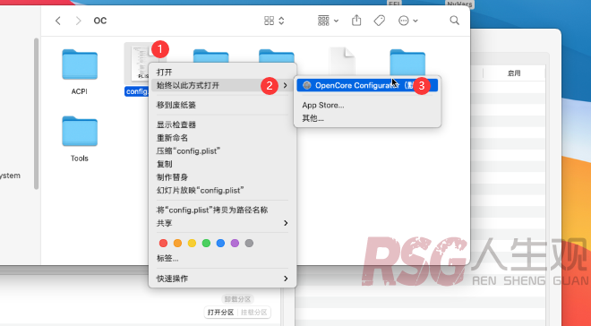
Task: Choose 将“config.plist”拷贝为路径名称 entry
Action: pos(222,210)
